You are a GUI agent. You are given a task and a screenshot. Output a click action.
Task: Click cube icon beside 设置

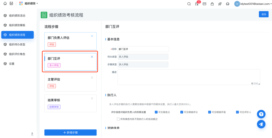point(5,64)
